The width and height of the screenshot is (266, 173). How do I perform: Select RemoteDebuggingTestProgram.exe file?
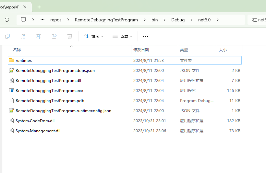[49, 90]
